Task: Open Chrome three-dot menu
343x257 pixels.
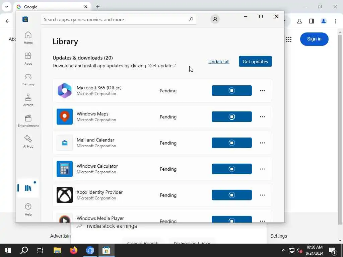Action: pos(336,21)
